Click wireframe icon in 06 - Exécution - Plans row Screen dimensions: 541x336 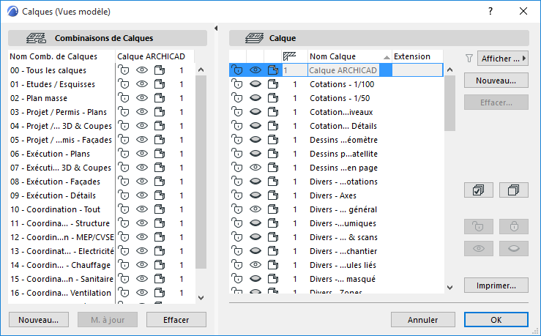(160, 154)
